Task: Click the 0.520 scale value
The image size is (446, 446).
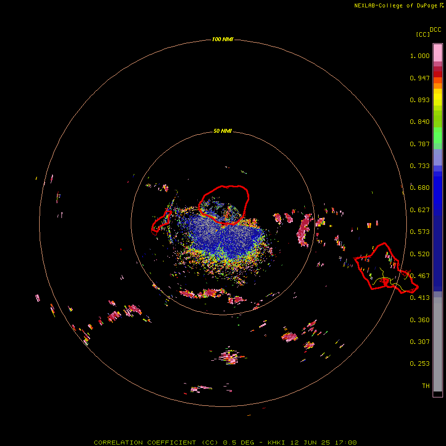Action: (420, 254)
